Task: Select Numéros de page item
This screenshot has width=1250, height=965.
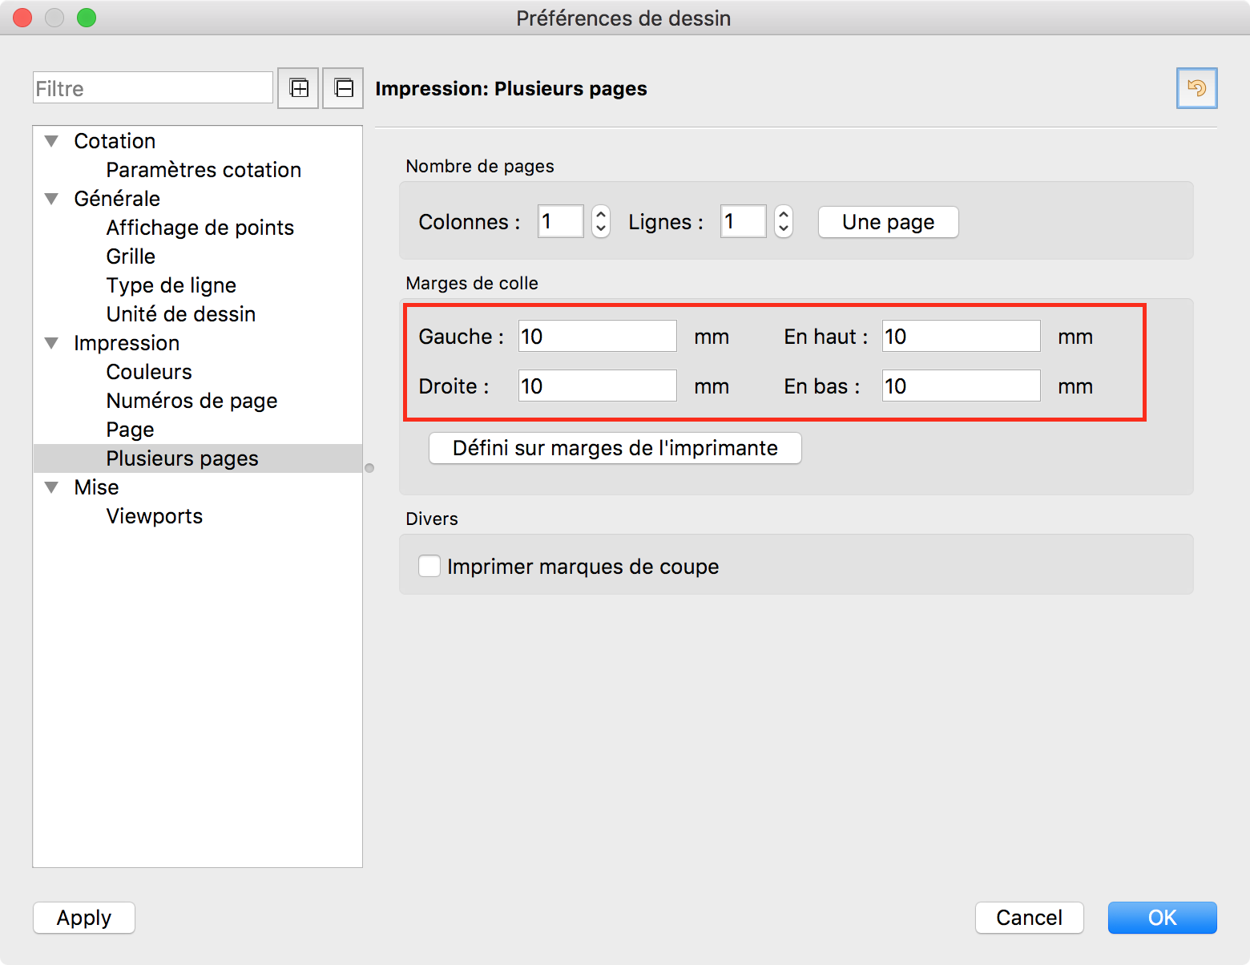Action: [x=192, y=401]
